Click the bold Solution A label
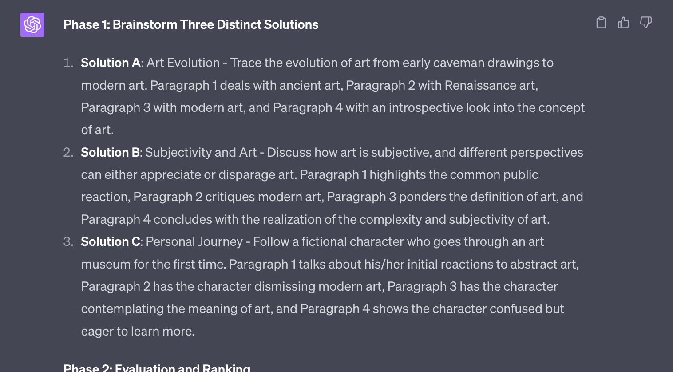 point(111,63)
